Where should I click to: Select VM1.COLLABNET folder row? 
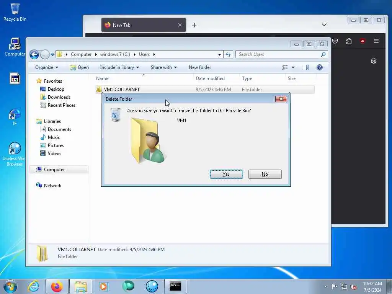pos(204,90)
